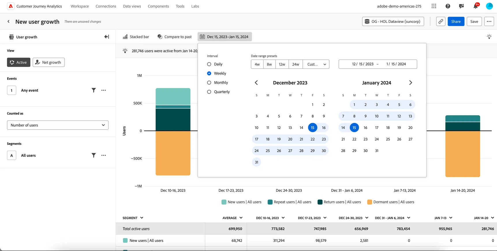Select the Quarterly interval
The image size is (497, 251).
click(209, 92)
